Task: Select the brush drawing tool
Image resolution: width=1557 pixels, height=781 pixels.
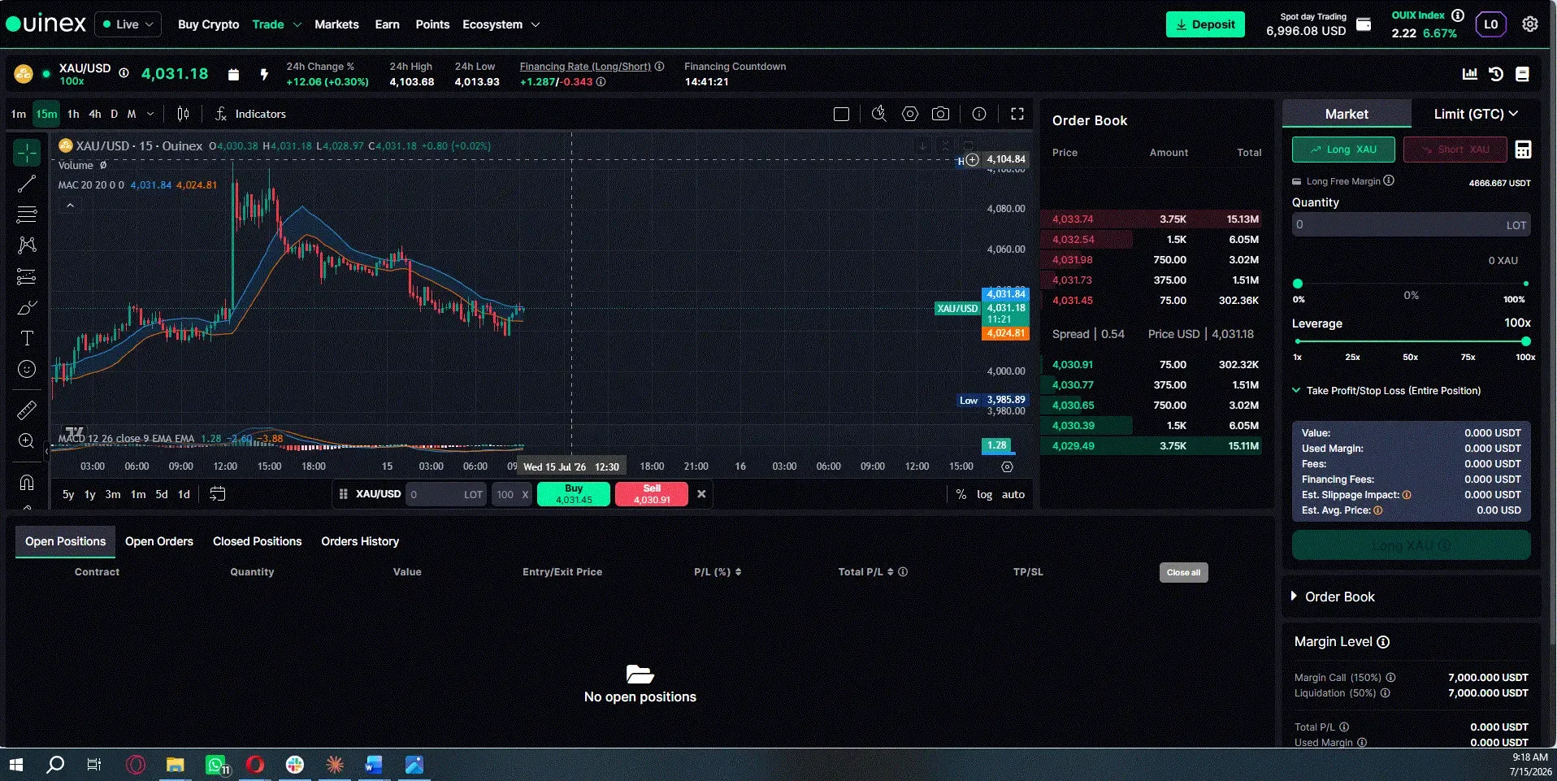Action: point(27,308)
